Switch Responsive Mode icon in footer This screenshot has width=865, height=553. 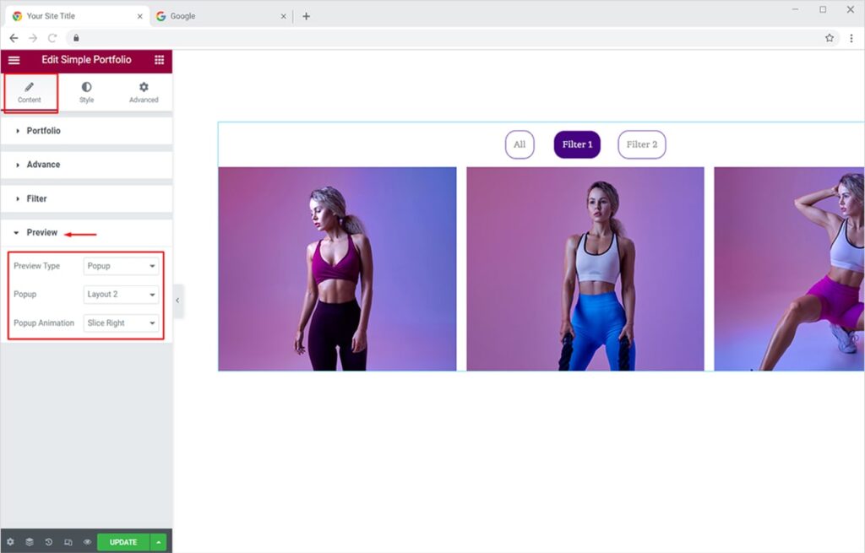(68, 542)
